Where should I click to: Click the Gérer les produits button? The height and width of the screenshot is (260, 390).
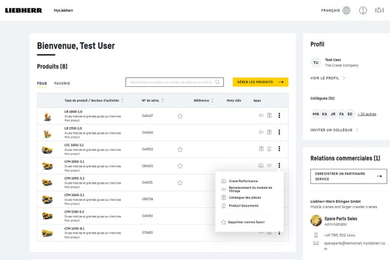260,82
